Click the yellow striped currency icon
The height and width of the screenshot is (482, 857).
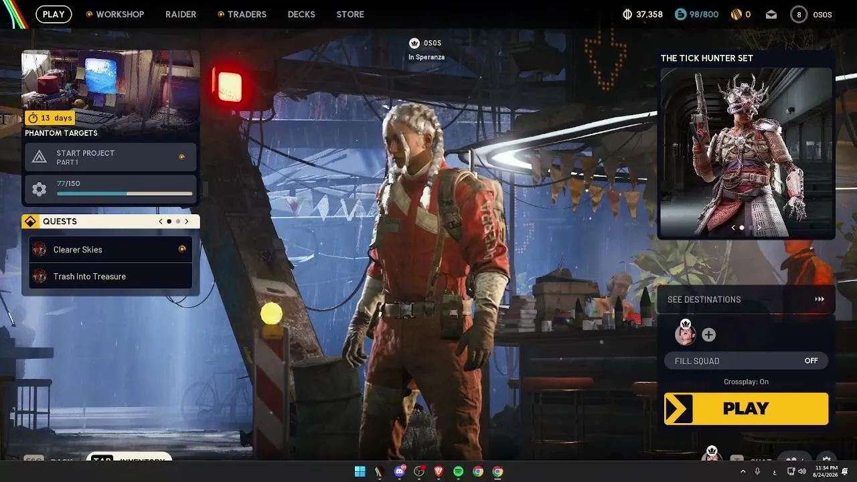point(736,14)
